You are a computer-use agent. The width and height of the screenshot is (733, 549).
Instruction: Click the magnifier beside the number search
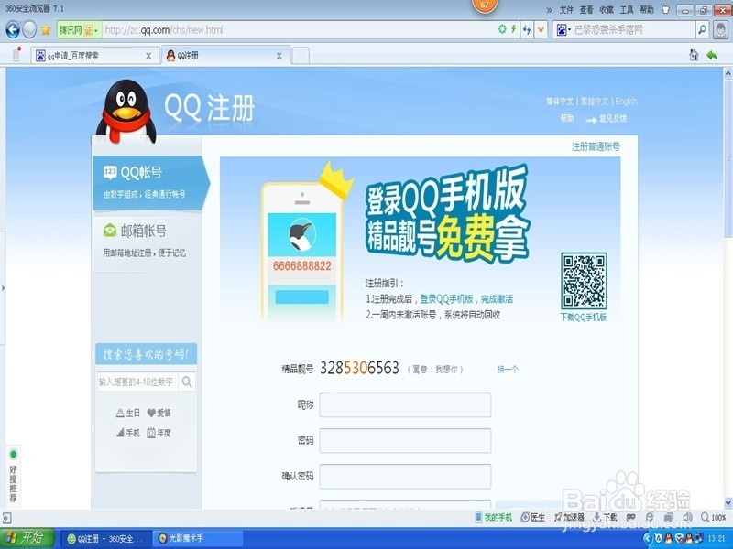(187, 382)
